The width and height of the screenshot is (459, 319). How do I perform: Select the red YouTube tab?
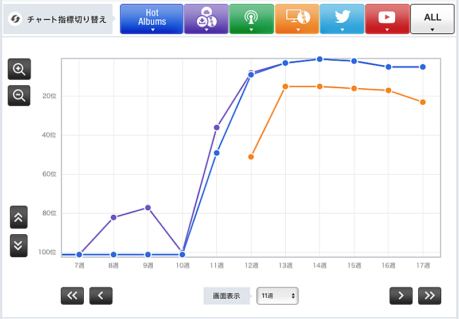(387, 19)
